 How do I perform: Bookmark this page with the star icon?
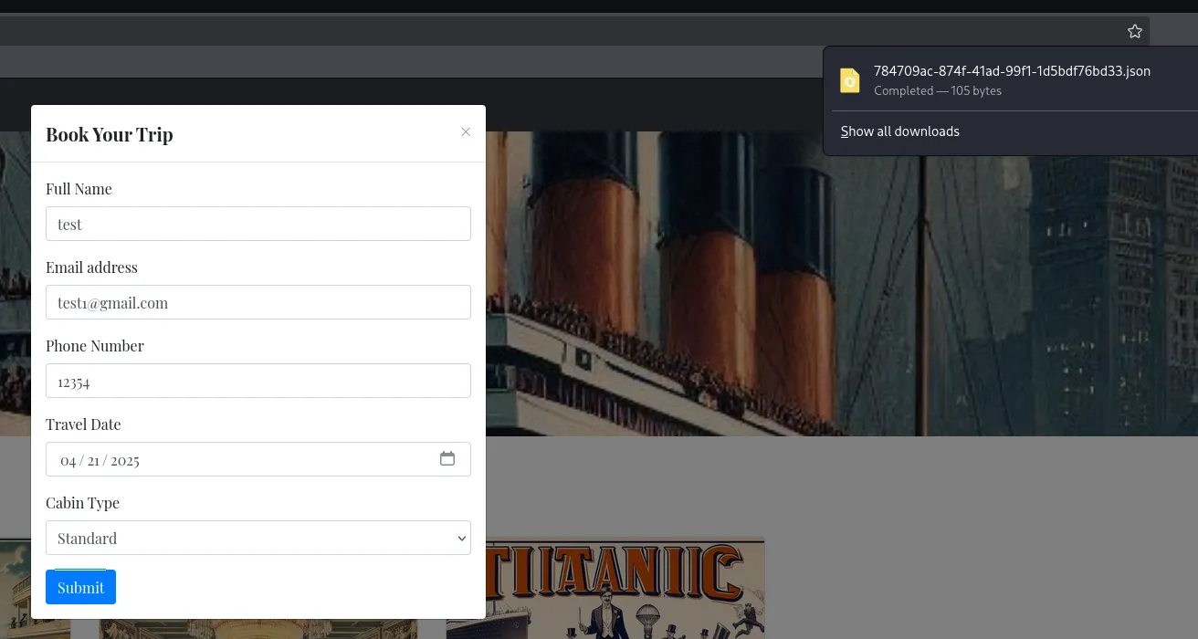pyautogui.click(x=1134, y=31)
